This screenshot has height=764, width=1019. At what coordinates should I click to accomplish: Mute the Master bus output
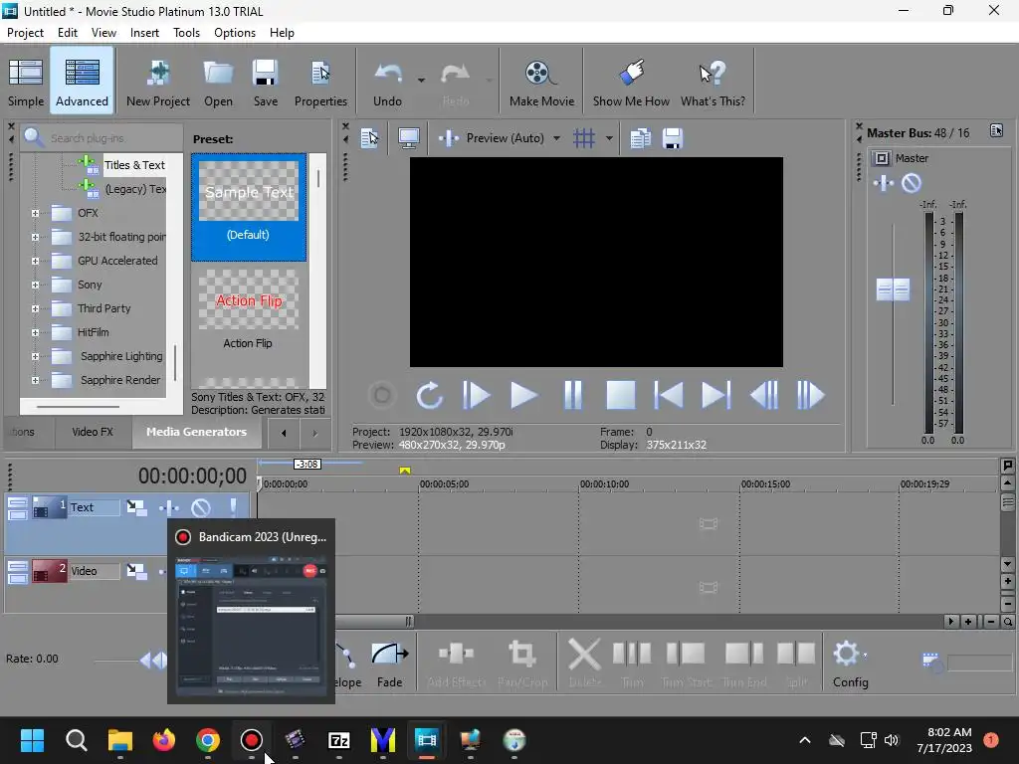(912, 183)
